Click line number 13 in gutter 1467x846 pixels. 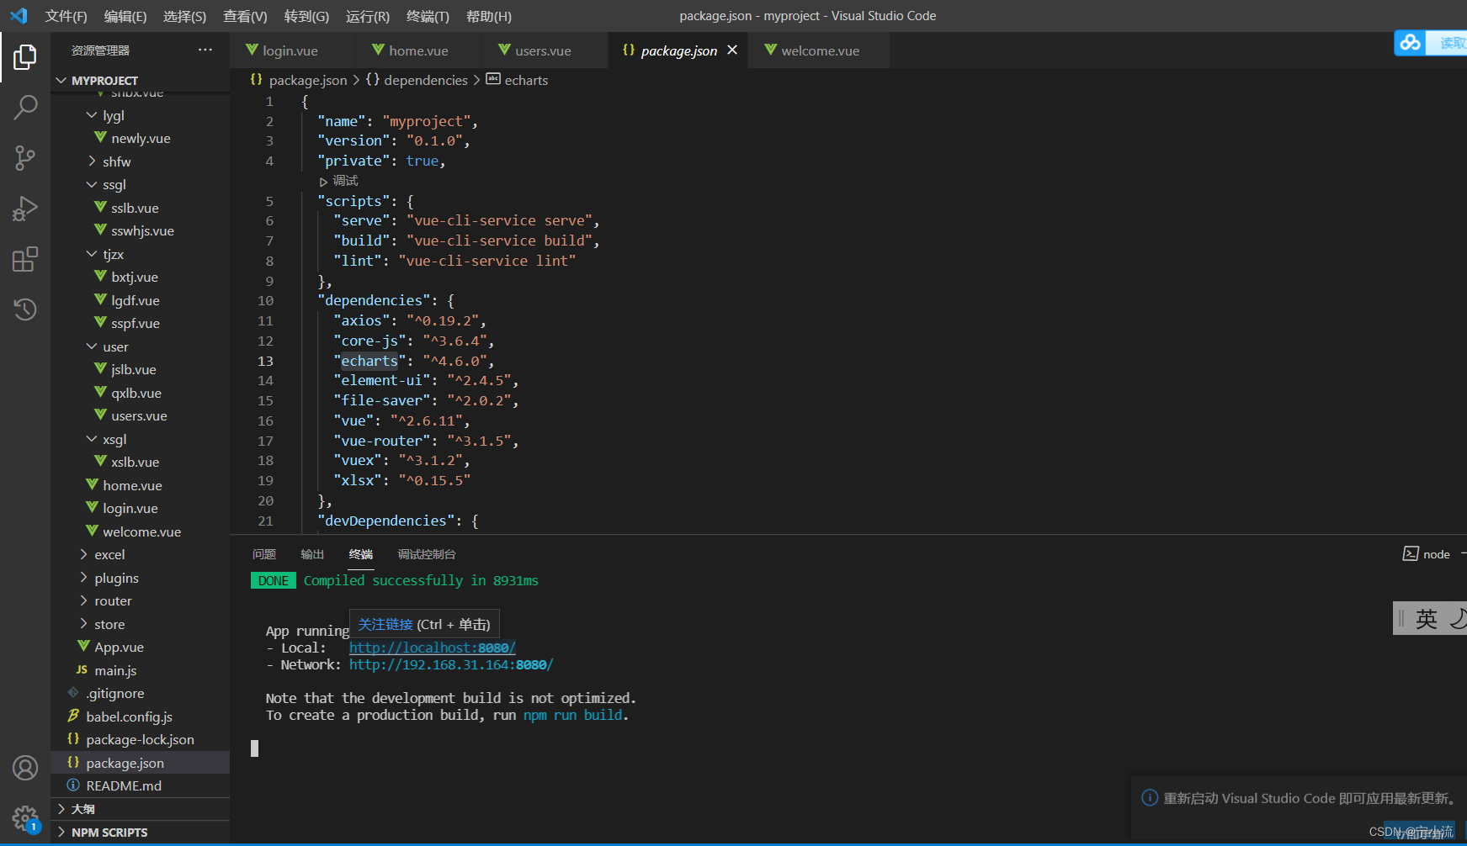coord(265,361)
